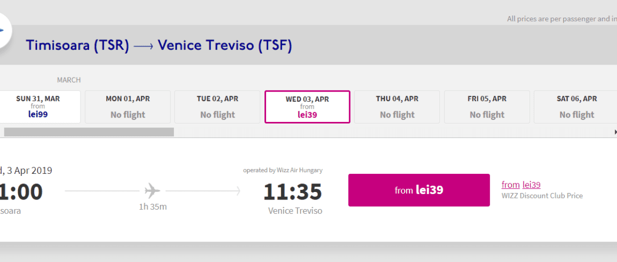Select the SUN 31, MAR date tab
Image resolution: width=617 pixels, height=262 pixels.
[x=38, y=107]
